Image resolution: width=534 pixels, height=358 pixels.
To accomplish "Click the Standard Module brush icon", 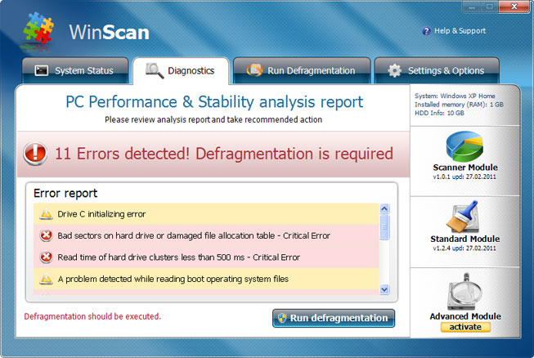I will click(x=463, y=217).
